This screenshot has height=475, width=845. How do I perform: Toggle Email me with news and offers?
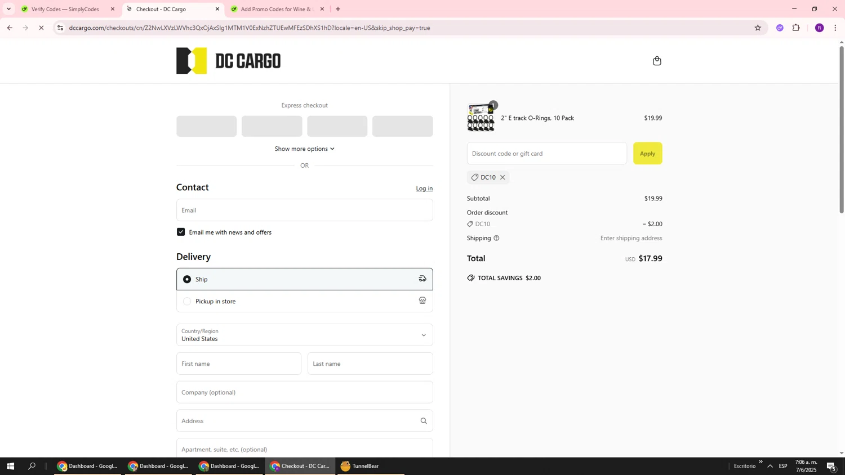pyautogui.click(x=181, y=232)
